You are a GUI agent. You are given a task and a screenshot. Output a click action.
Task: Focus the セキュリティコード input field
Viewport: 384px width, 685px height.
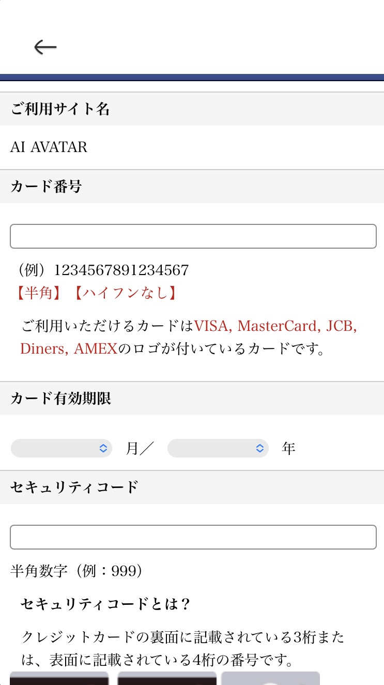(193, 537)
